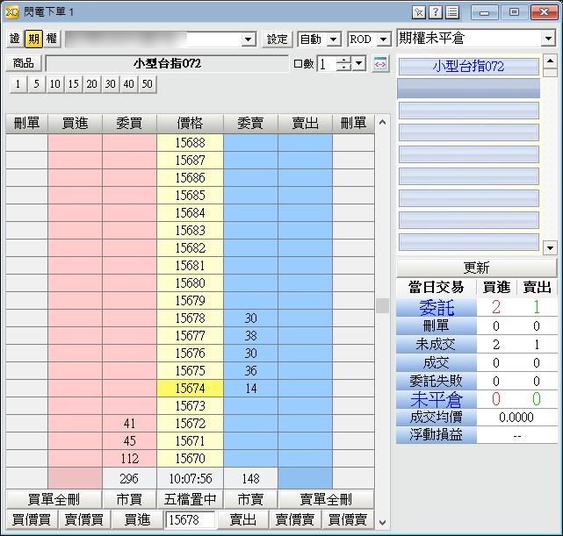
Task: Click the help question mark icon
Action: click(437, 12)
